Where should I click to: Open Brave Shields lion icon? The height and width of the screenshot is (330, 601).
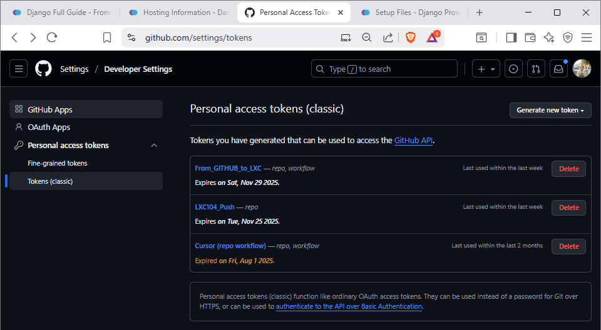point(411,37)
